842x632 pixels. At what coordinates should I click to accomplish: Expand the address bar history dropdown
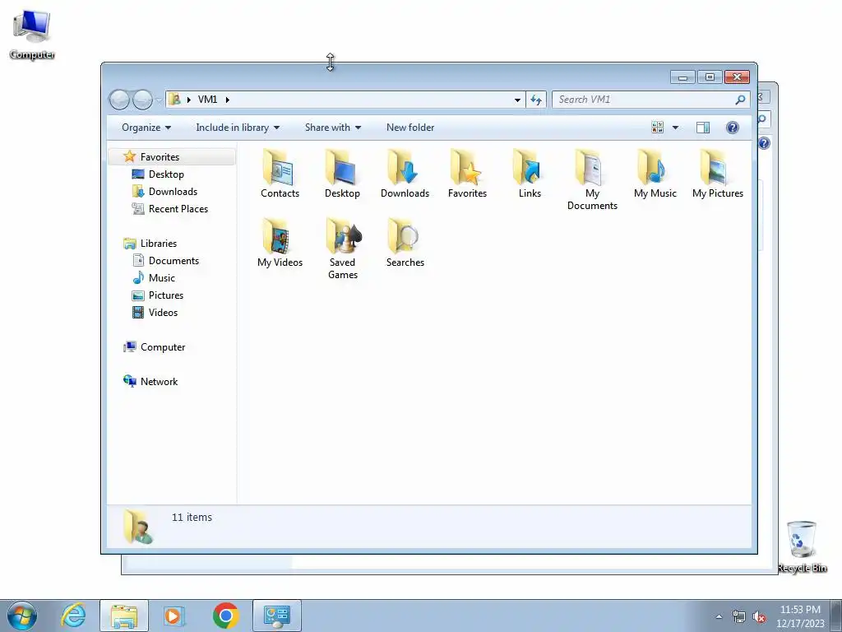[517, 100]
